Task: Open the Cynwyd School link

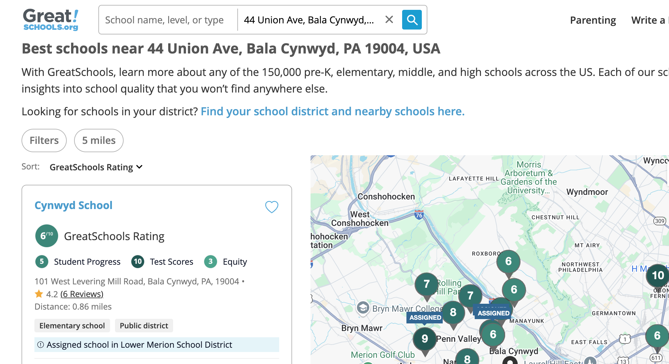Action: (73, 205)
